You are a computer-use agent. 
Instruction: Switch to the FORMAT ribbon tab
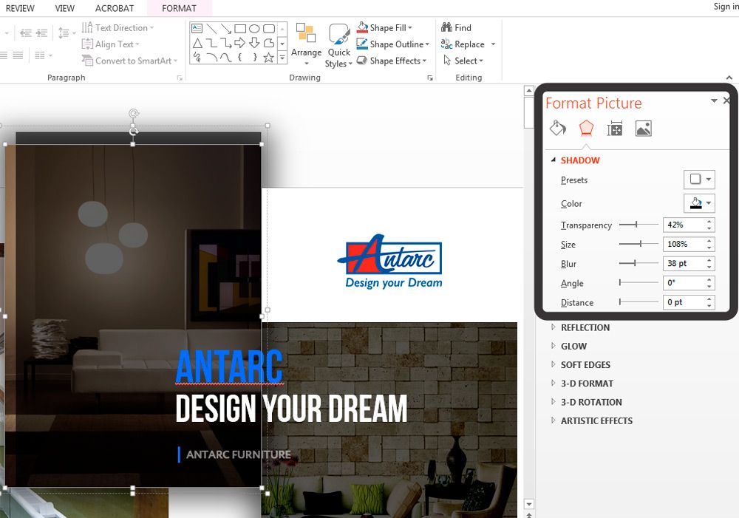click(x=179, y=8)
